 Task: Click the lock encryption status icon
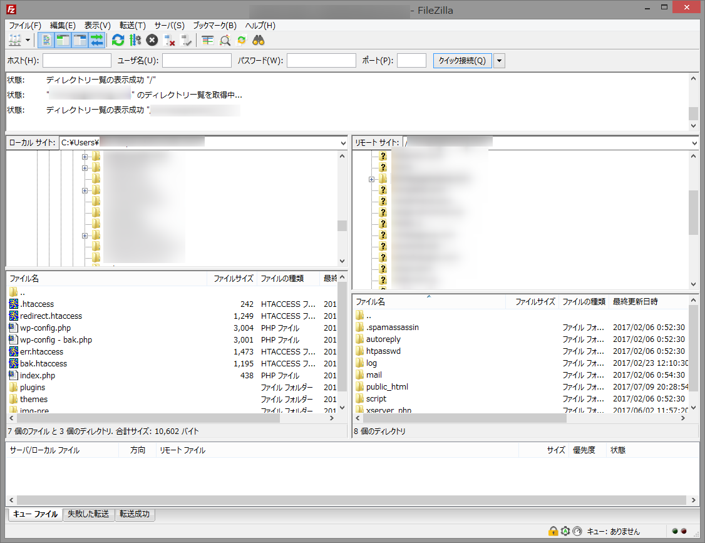point(553,531)
